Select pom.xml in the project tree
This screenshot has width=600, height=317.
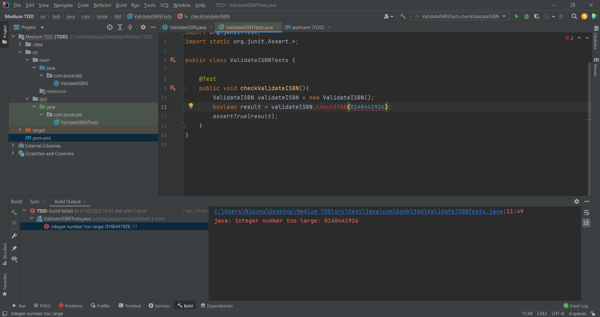[41, 138]
